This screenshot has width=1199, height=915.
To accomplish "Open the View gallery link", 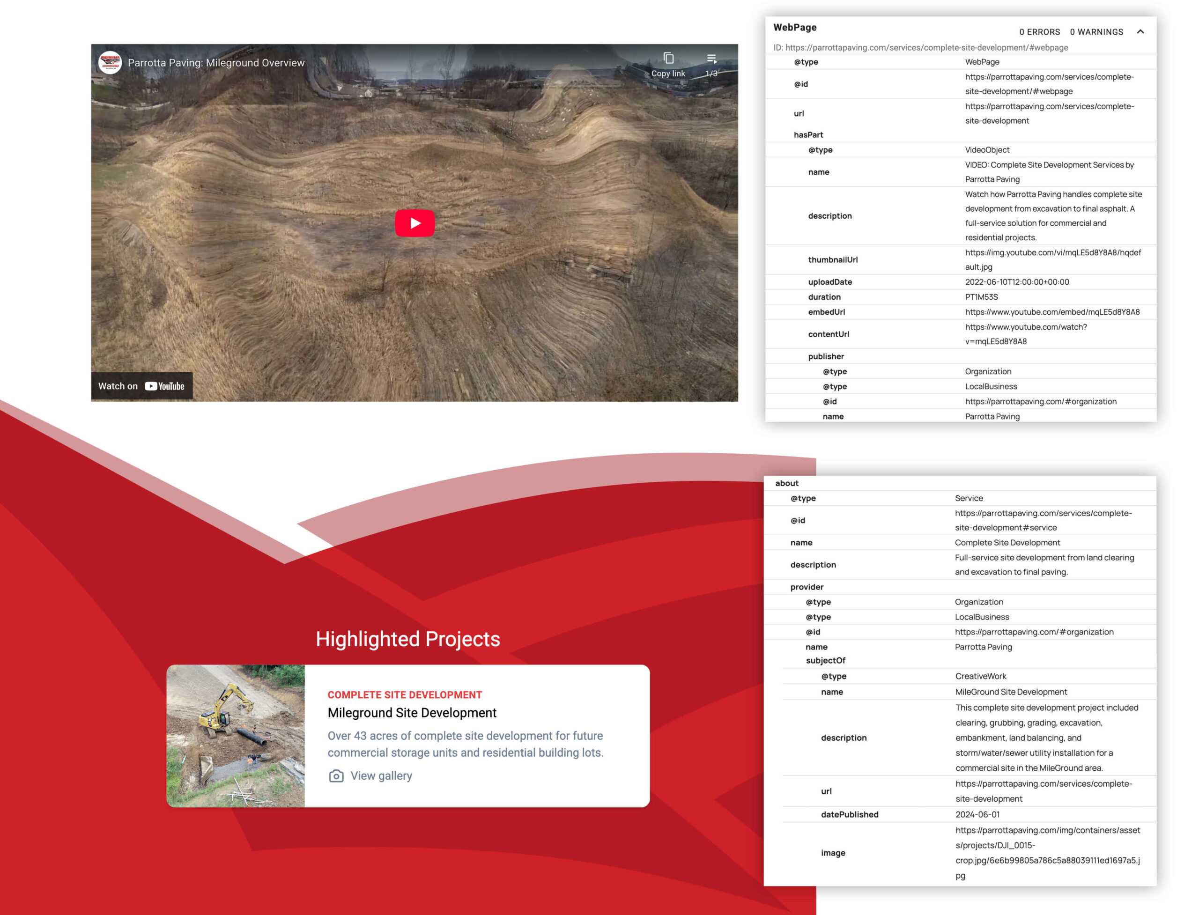I will click(381, 775).
